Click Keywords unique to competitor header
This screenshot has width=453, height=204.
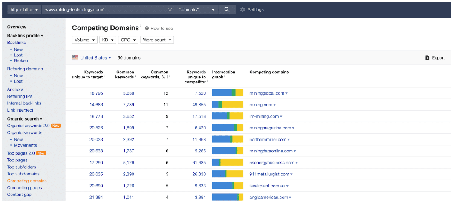[x=196, y=77]
